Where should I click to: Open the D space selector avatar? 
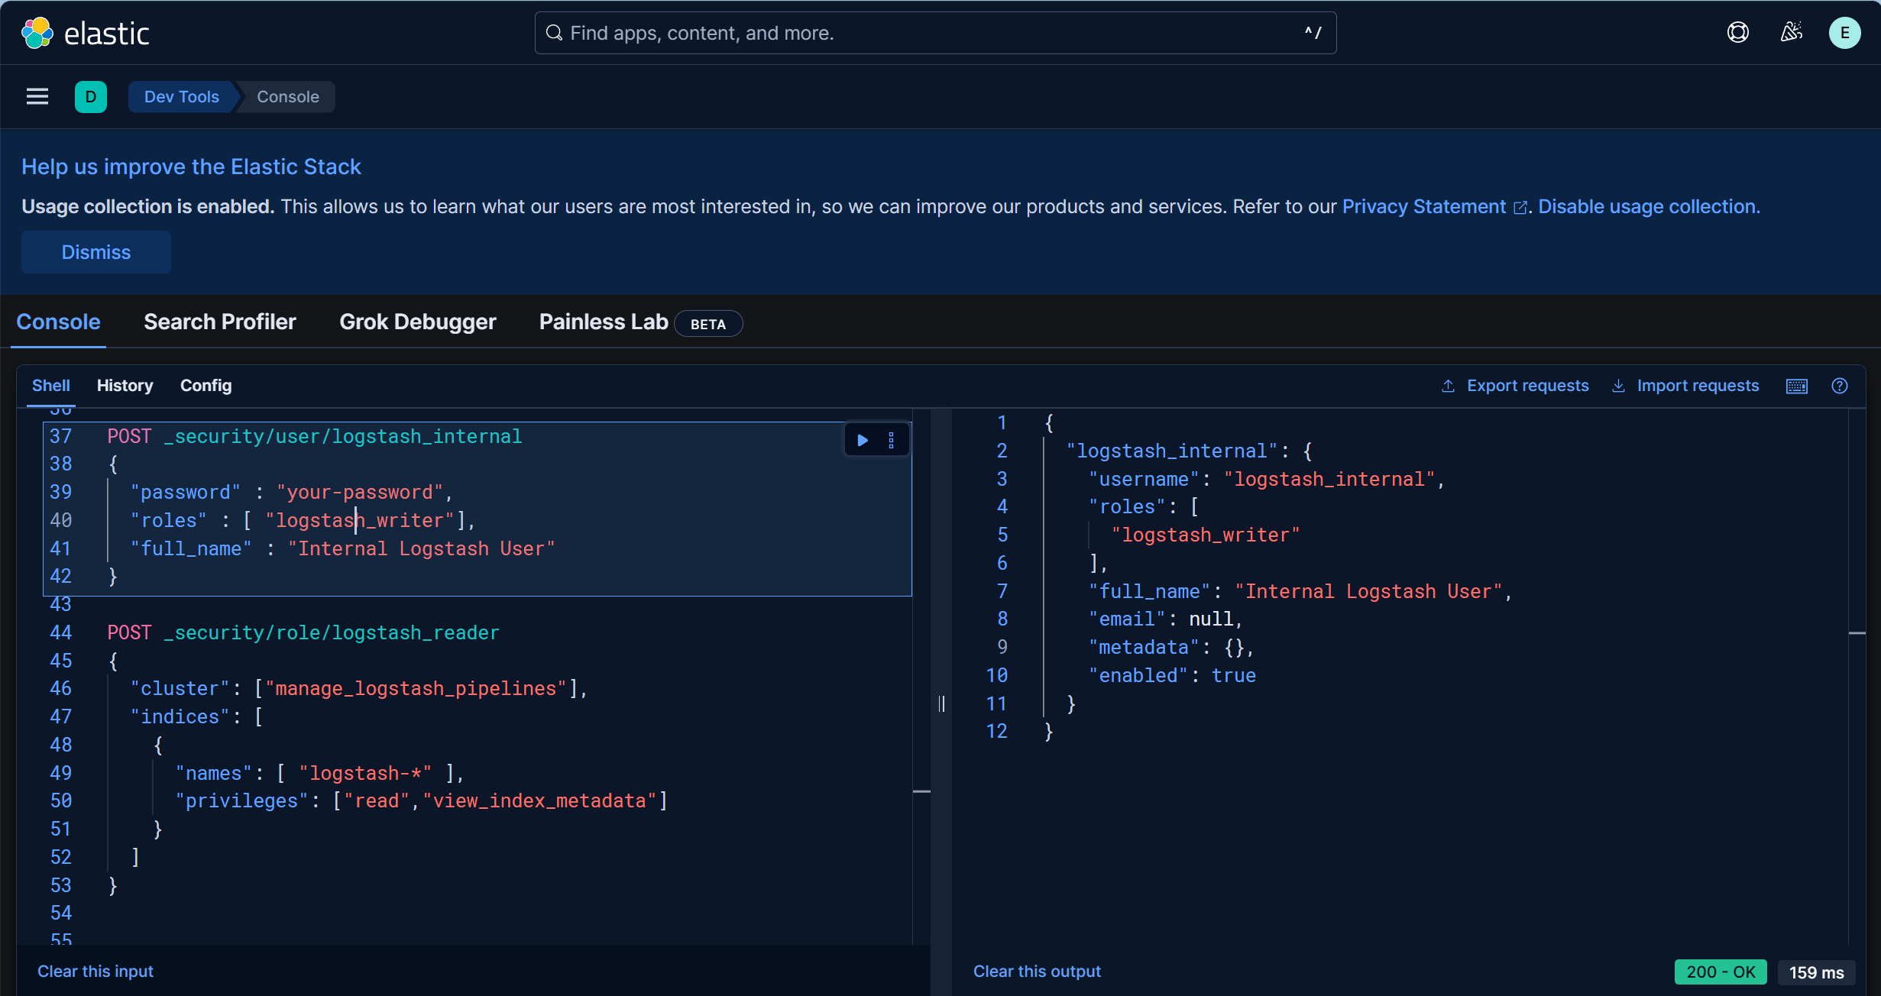pos(91,97)
